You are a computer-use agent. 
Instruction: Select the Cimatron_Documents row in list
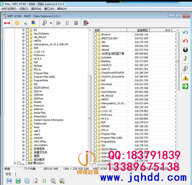coord(134,76)
